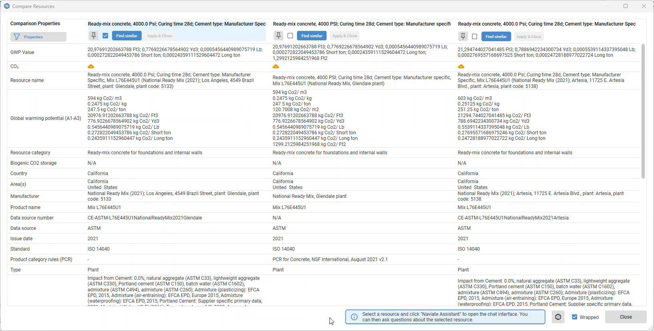Click the CO₂ cloud icon in the Brazil Street column
Screen dimensions: 654x331
tap(91, 66)
